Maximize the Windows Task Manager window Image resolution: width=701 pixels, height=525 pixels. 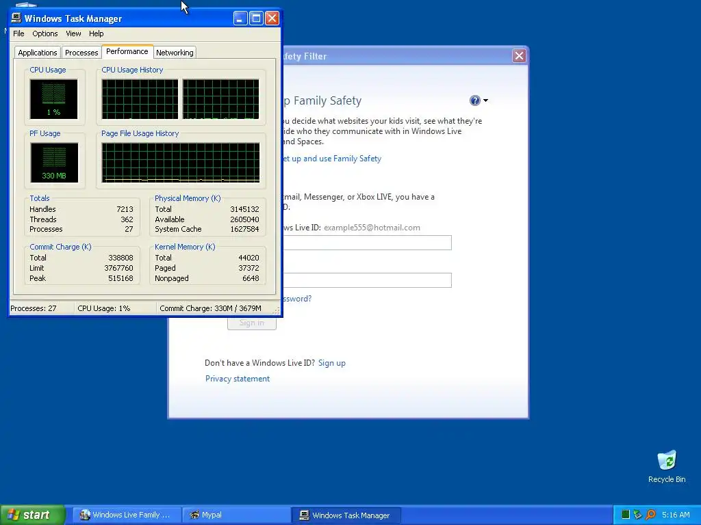[256, 18]
